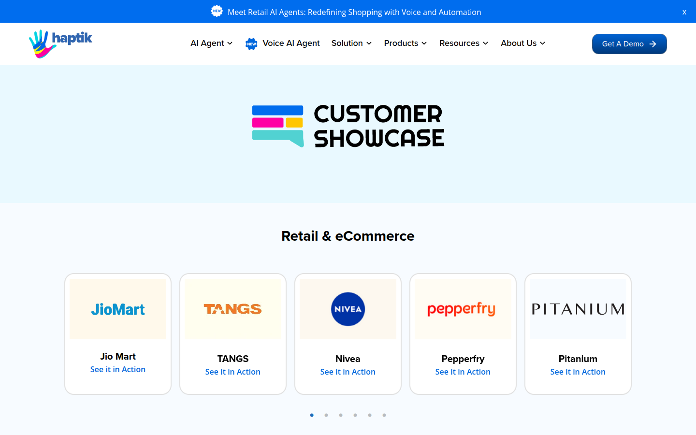Dismiss the top announcement banner
The width and height of the screenshot is (696, 435).
tap(684, 12)
